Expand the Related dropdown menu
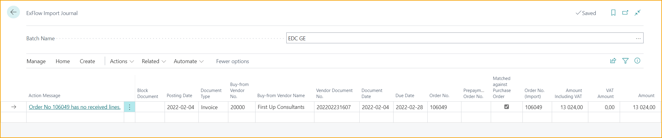 click(x=154, y=61)
